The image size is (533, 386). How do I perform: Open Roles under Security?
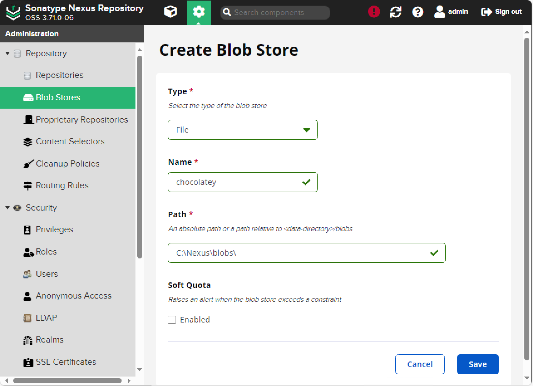pos(46,252)
